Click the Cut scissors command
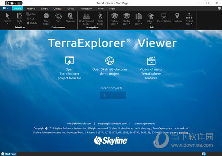The image size is (222, 156). point(30,19)
